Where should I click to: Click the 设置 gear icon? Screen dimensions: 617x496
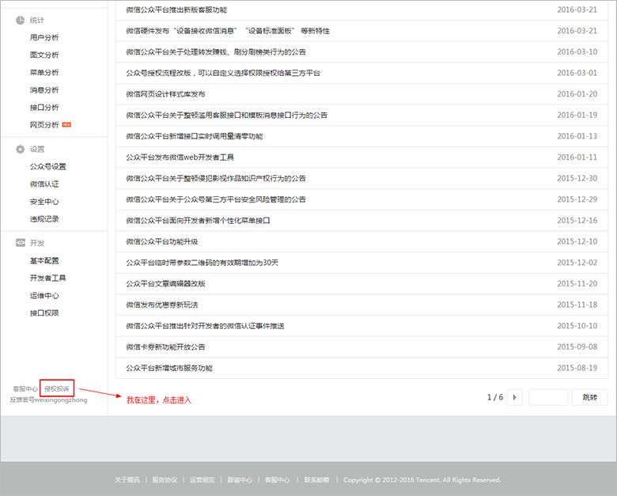20,150
